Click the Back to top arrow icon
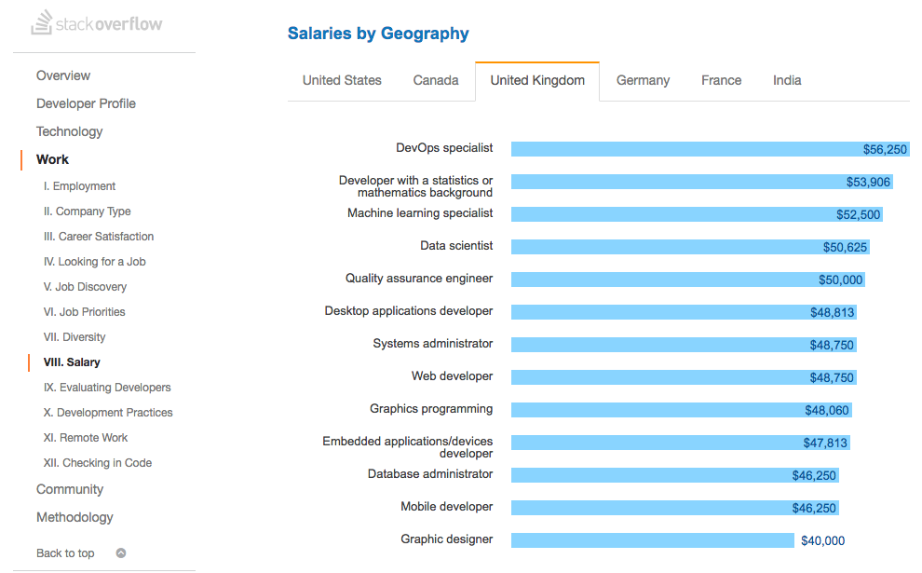922x573 pixels. pyautogui.click(x=121, y=553)
